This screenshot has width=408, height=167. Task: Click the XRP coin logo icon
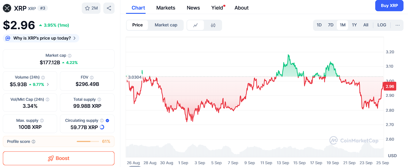[x=7, y=8]
